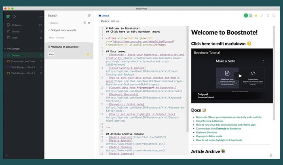Click the yellow star on Welcome note card
The width and height of the screenshot is (283, 165).
click(88, 54)
